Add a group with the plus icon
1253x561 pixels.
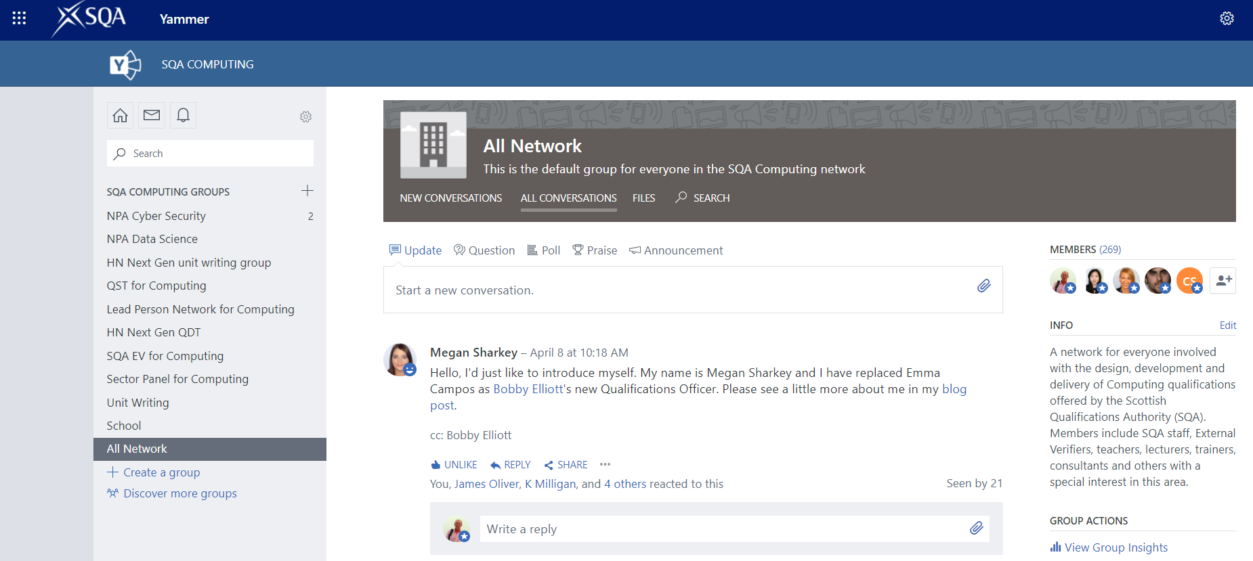click(x=307, y=191)
